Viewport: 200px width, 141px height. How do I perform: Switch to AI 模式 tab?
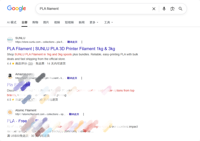click(x=12, y=23)
